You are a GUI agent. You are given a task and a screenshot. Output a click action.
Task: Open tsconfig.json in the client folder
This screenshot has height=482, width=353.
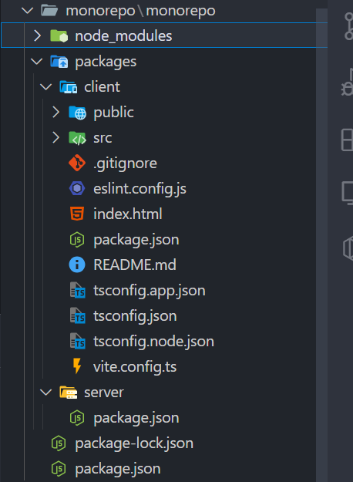pos(135,316)
